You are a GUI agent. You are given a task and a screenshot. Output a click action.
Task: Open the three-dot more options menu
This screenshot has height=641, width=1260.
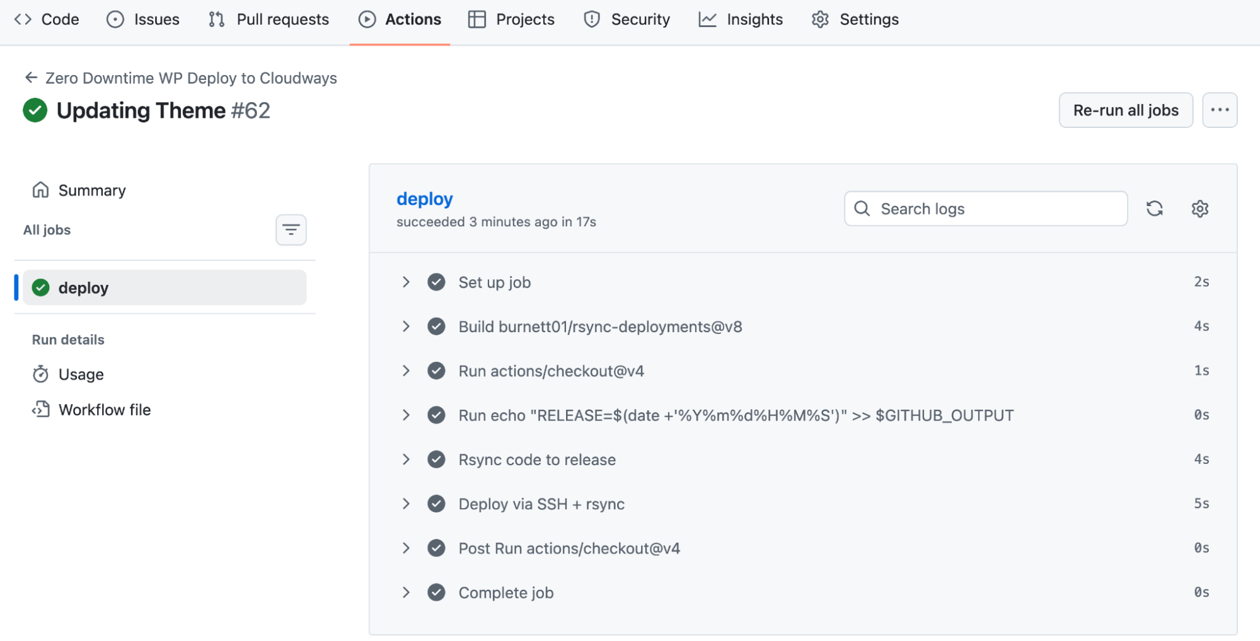pyautogui.click(x=1220, y=110)
